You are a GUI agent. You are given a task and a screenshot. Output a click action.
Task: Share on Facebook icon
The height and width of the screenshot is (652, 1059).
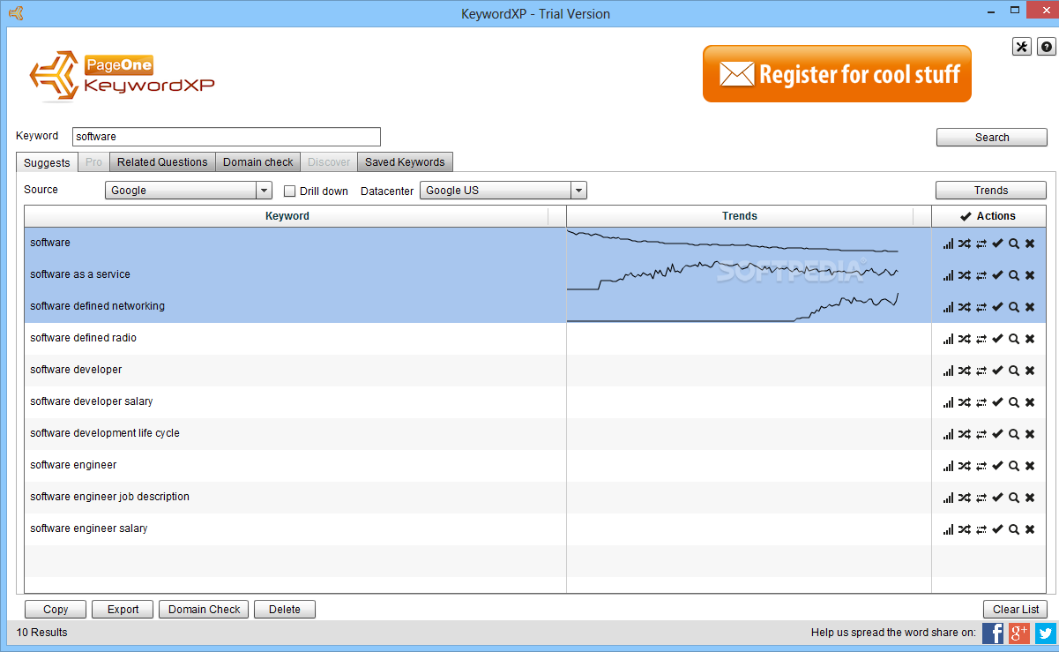click(993, 633)
